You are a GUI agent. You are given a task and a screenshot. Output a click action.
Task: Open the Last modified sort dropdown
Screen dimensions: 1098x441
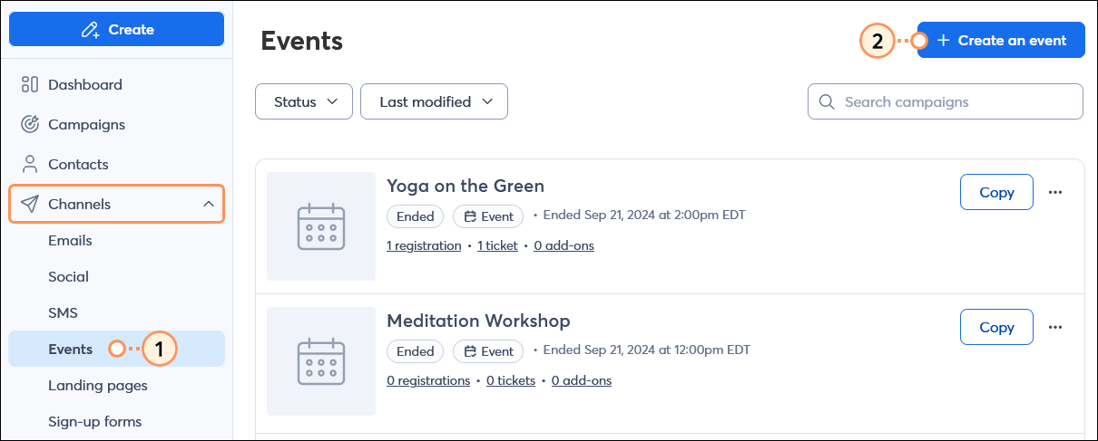(434, 102)
